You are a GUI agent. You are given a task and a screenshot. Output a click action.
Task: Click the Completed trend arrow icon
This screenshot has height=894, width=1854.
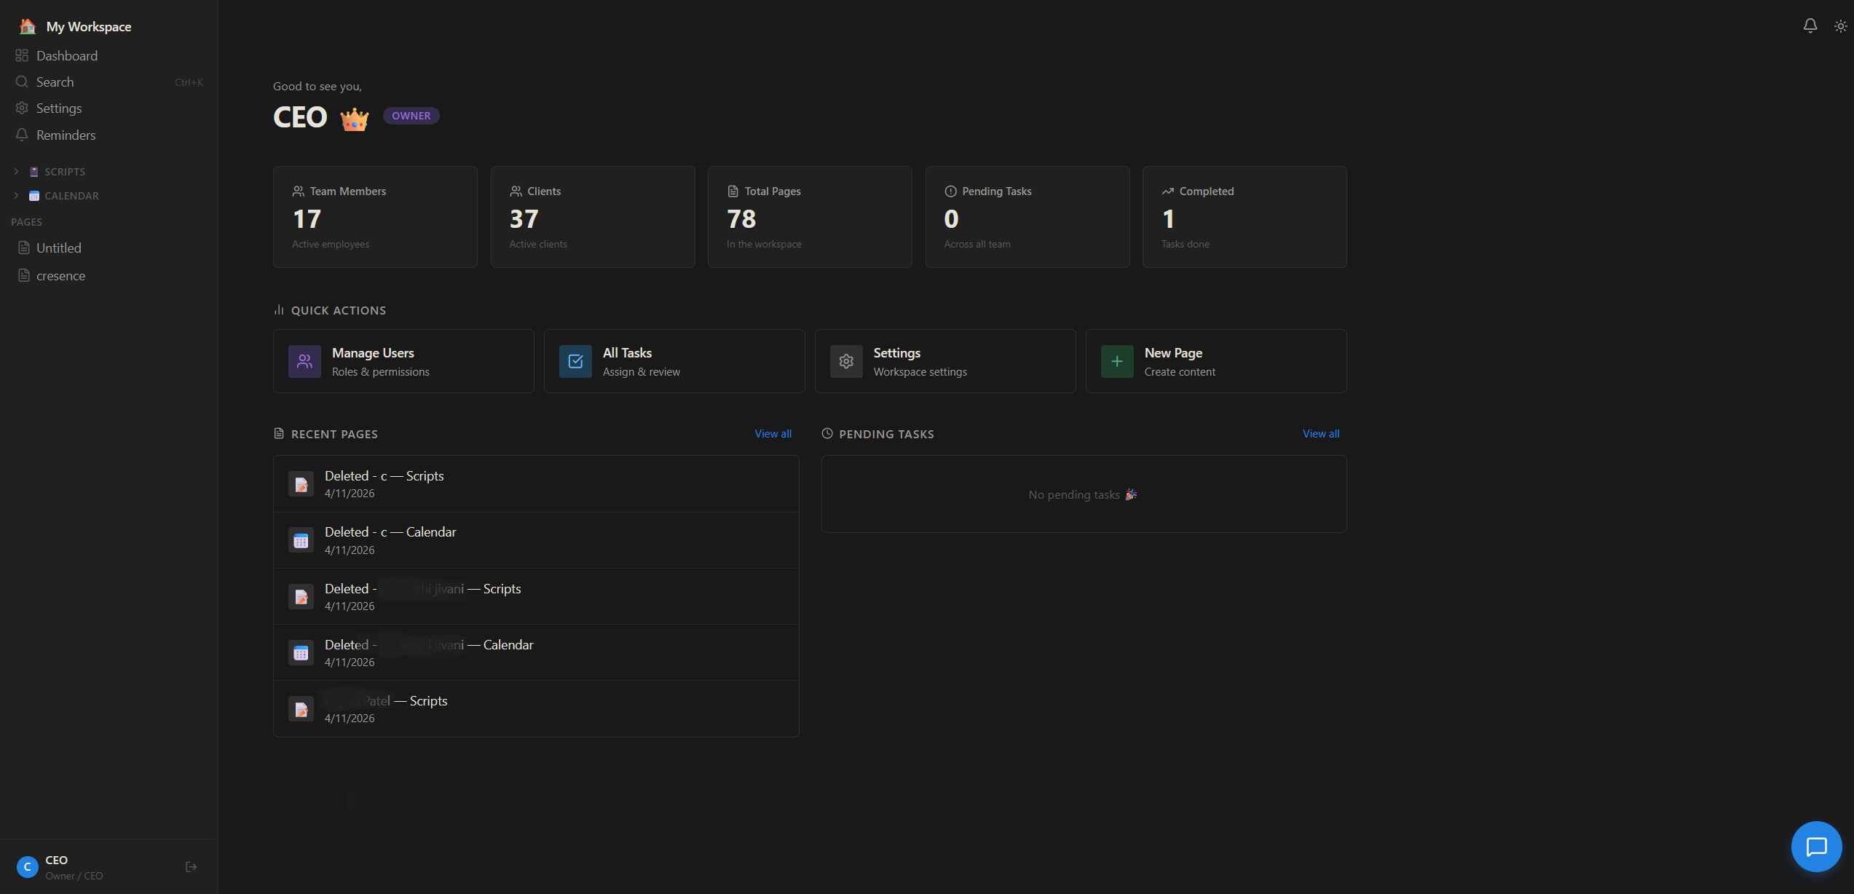1167,191
